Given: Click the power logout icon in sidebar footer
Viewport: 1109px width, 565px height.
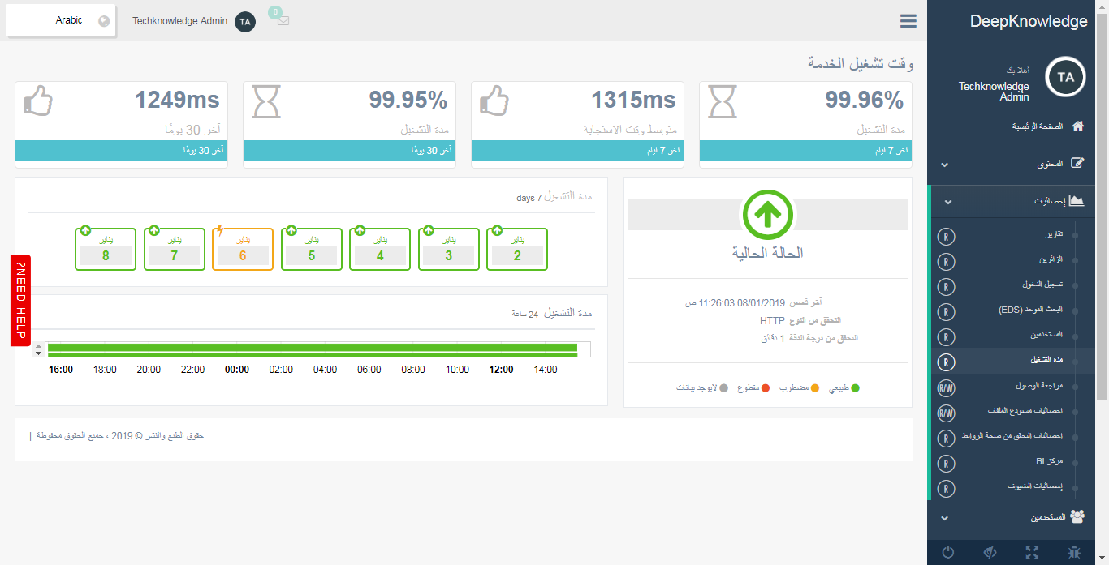Looking at the screenshot, I should (947, 552).
